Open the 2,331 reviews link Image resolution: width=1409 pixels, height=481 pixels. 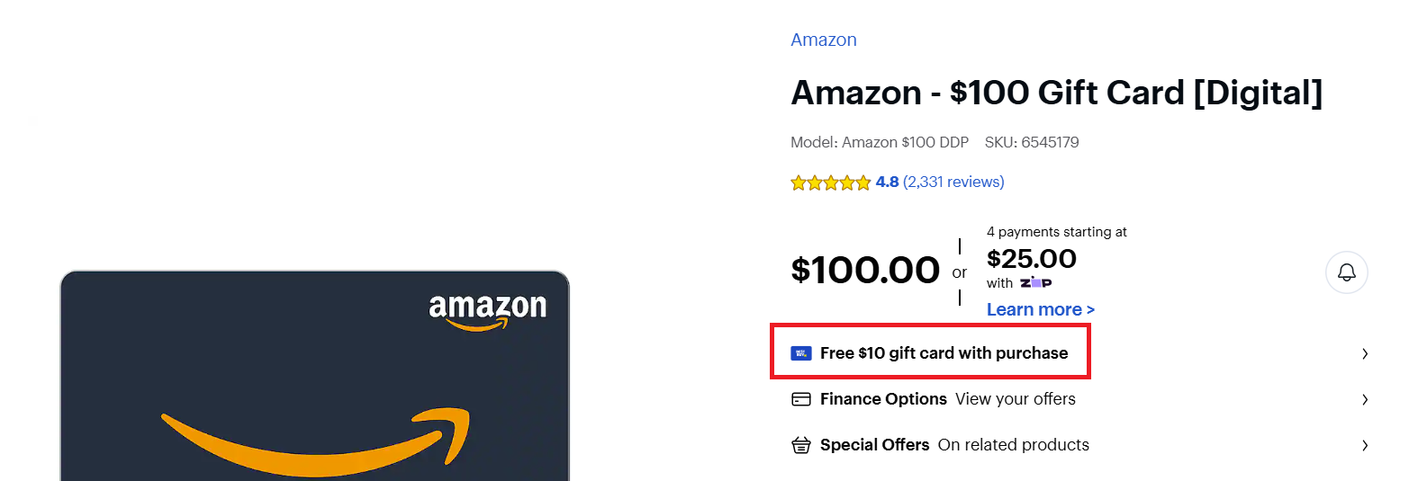pyautogui.click(x=953, y=183)
